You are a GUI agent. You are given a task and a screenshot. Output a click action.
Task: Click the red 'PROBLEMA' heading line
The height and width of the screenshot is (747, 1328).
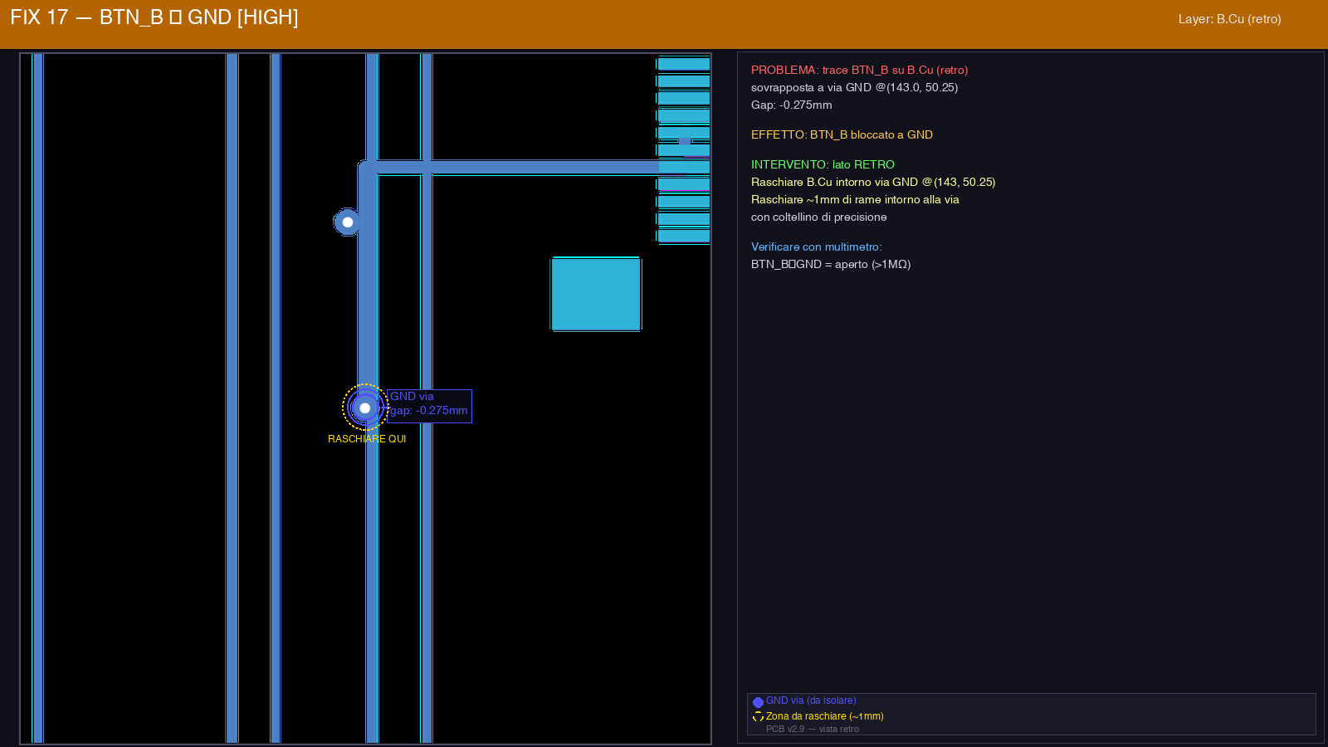859,70
